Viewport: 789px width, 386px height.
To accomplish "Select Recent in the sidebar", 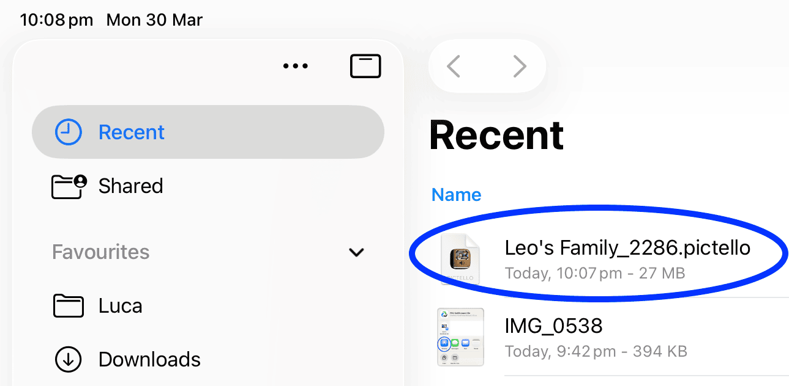I will (132, 132).
